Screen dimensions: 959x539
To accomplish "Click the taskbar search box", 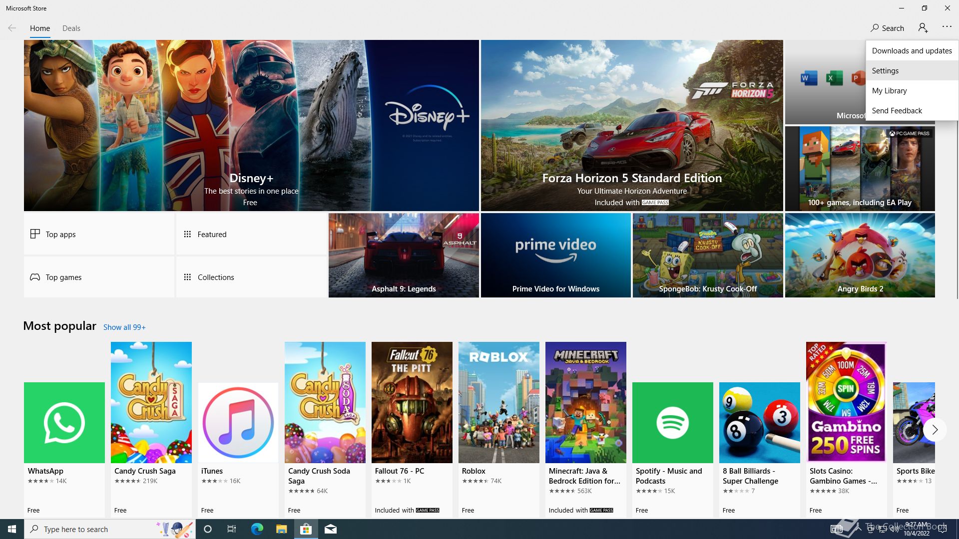I will coord(109,529).
